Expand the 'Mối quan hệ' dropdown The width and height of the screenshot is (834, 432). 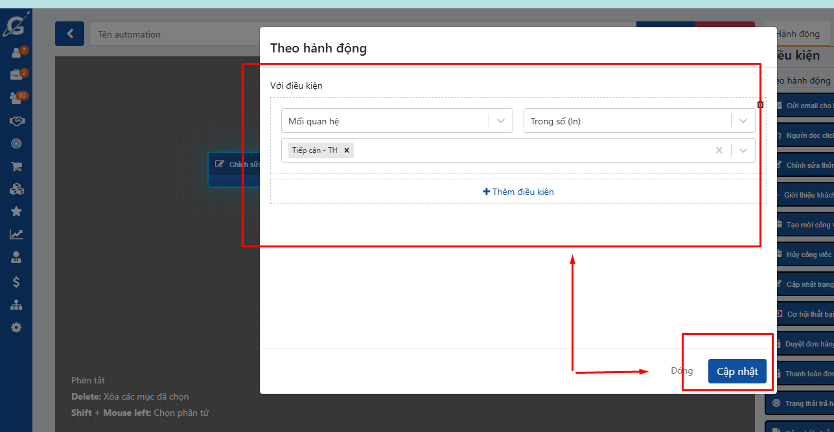pyautogui.click(x=500, y=121)
